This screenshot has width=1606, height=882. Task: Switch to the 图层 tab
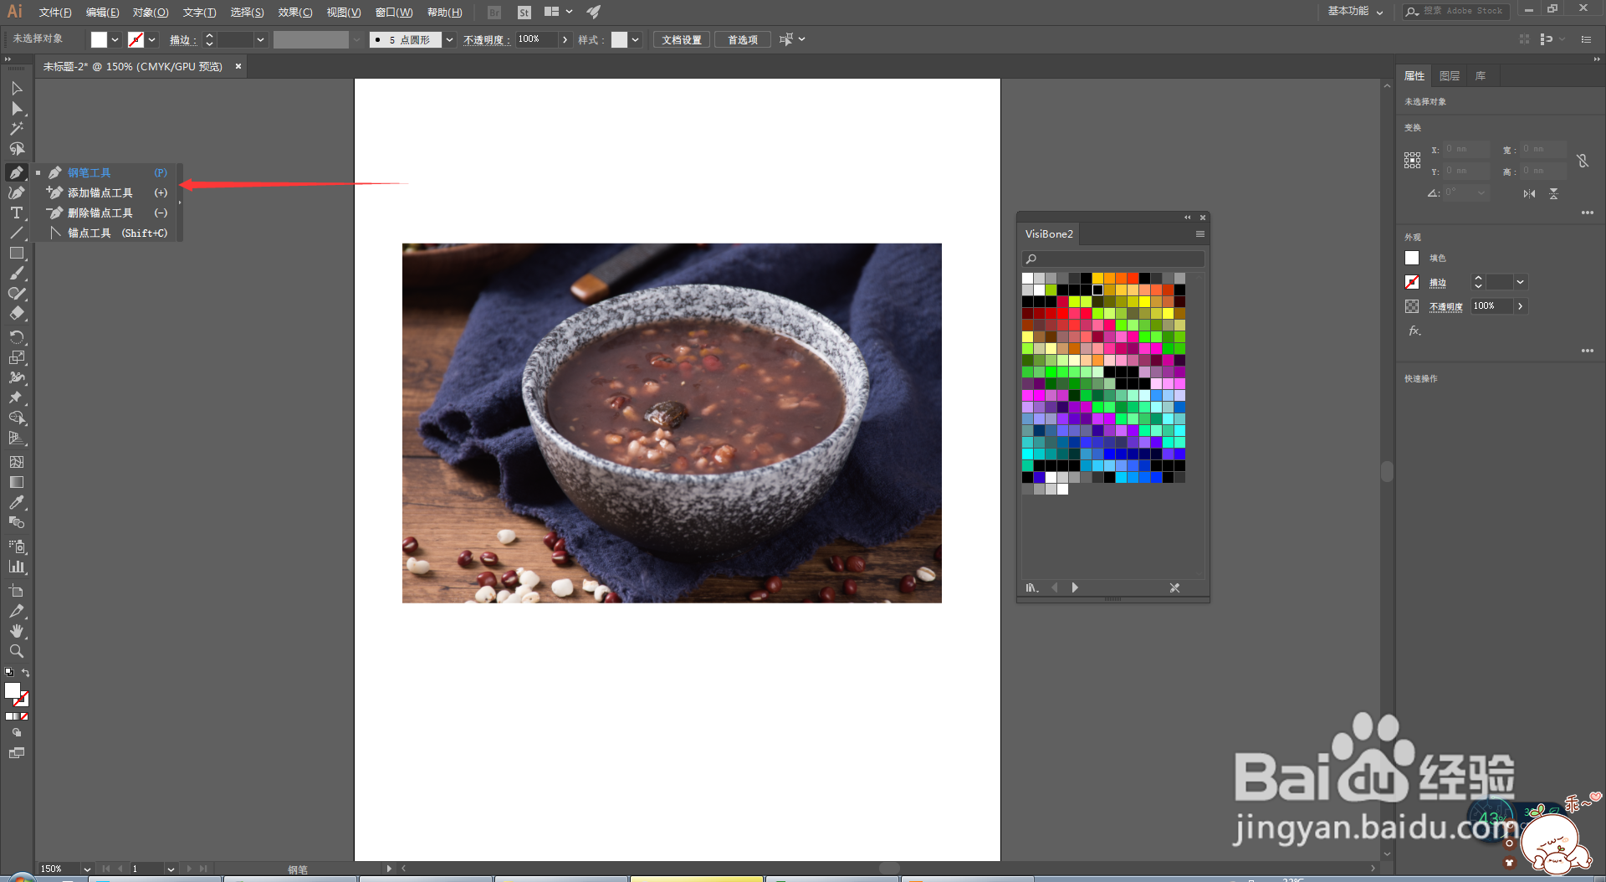(x=1450, y=75)
